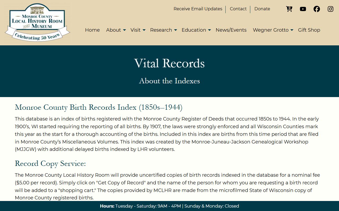The width and height of the screenshot is (339, 211).
Task: Open the Facebook page icon
Action: point(317,9)
